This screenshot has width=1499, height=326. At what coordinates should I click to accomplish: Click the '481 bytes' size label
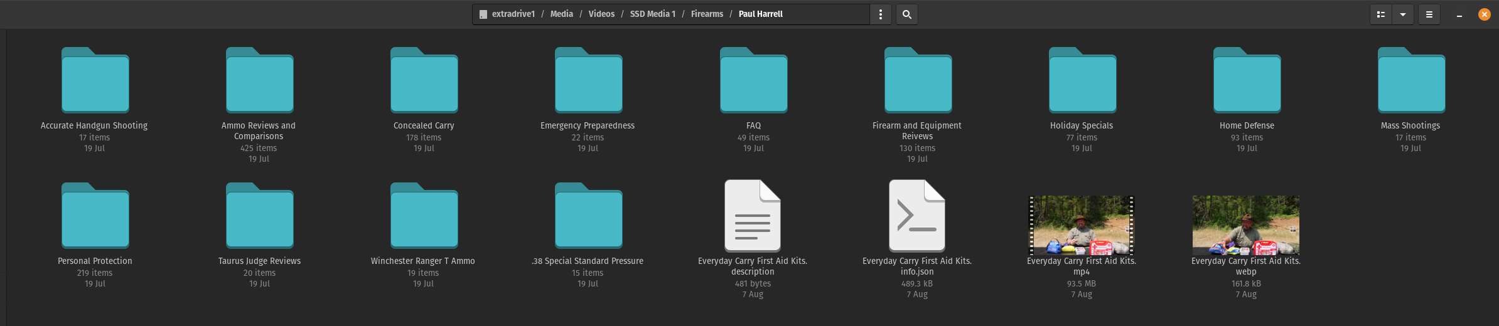coord(753,283)
